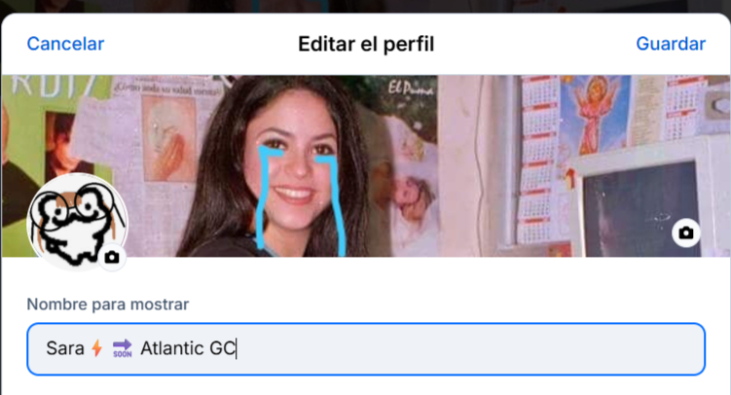Click the banner's camera icon
The height and width of the screenshot is (395, 731).
[686, 233]
